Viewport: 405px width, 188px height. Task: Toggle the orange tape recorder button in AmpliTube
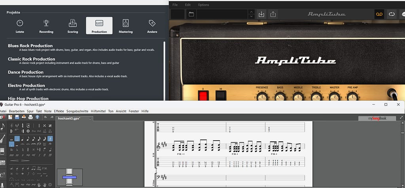pyautogui.click(x=379, y=14)
